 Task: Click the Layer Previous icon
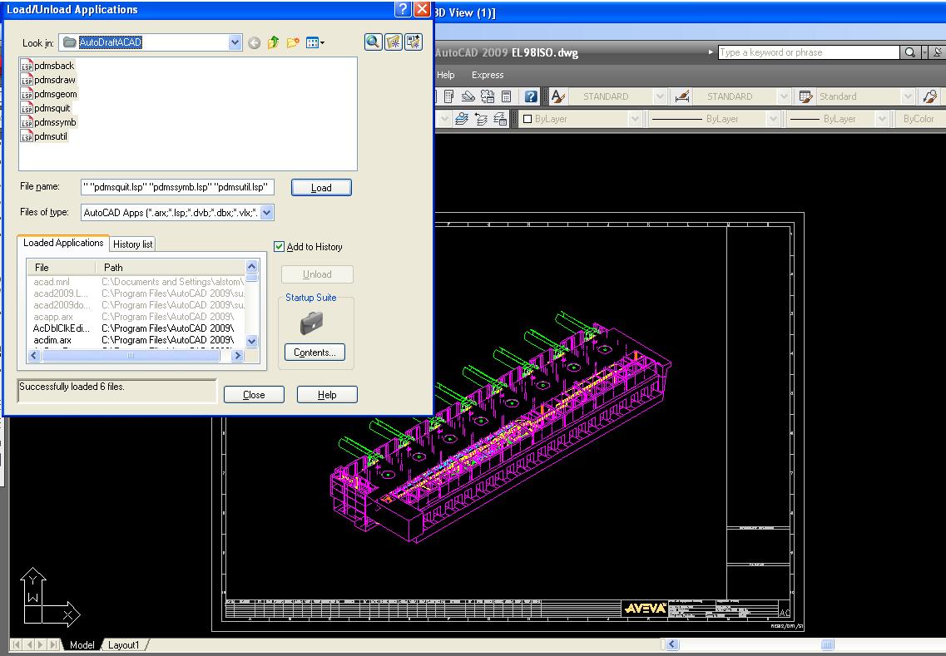481,119
